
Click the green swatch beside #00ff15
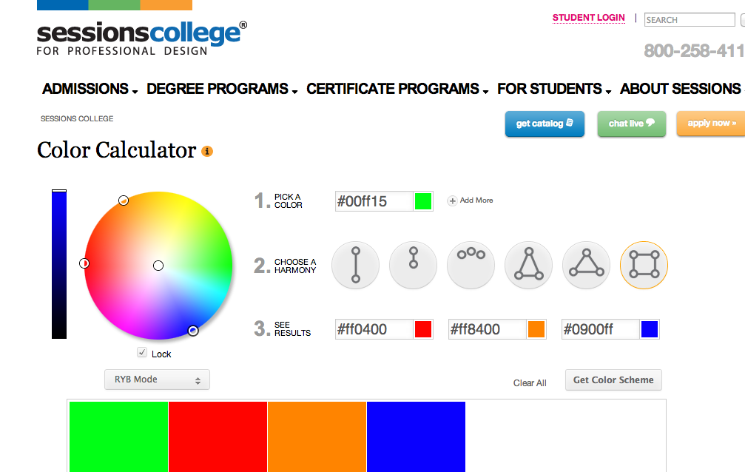click(423, 200)
